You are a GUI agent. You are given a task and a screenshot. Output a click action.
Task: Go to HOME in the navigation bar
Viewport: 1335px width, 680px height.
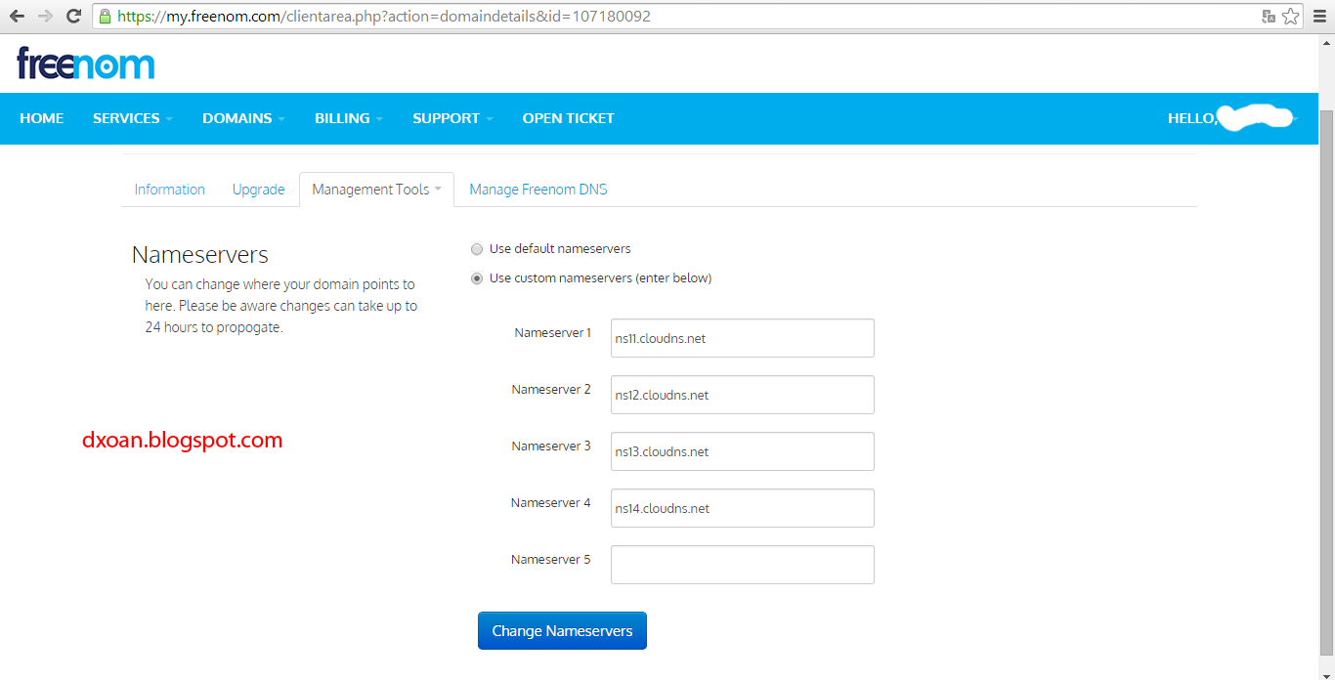[x=42, y=118]
